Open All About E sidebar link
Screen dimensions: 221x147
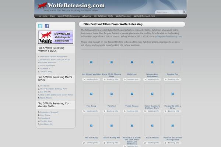tap(45, 68)
